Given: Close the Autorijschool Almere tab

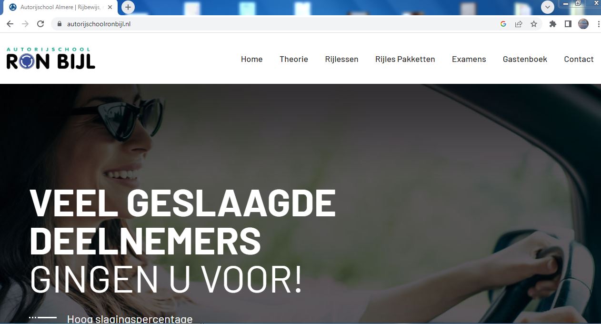Looking at the screenshot, I should coord(110,7).
